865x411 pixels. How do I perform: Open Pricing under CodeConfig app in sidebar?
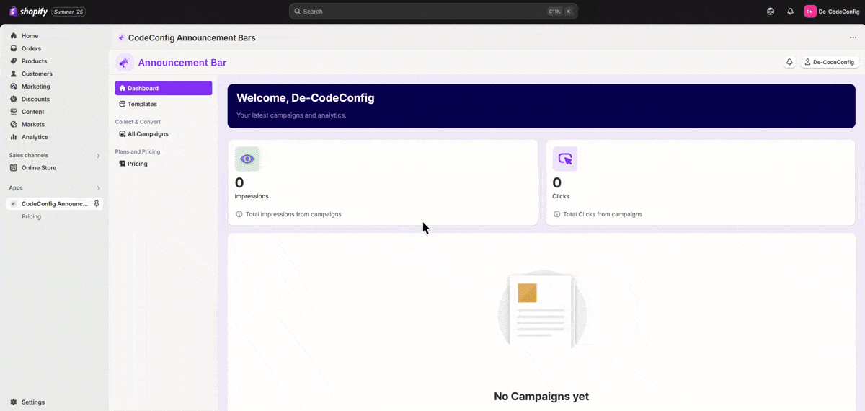coord(31,216)
